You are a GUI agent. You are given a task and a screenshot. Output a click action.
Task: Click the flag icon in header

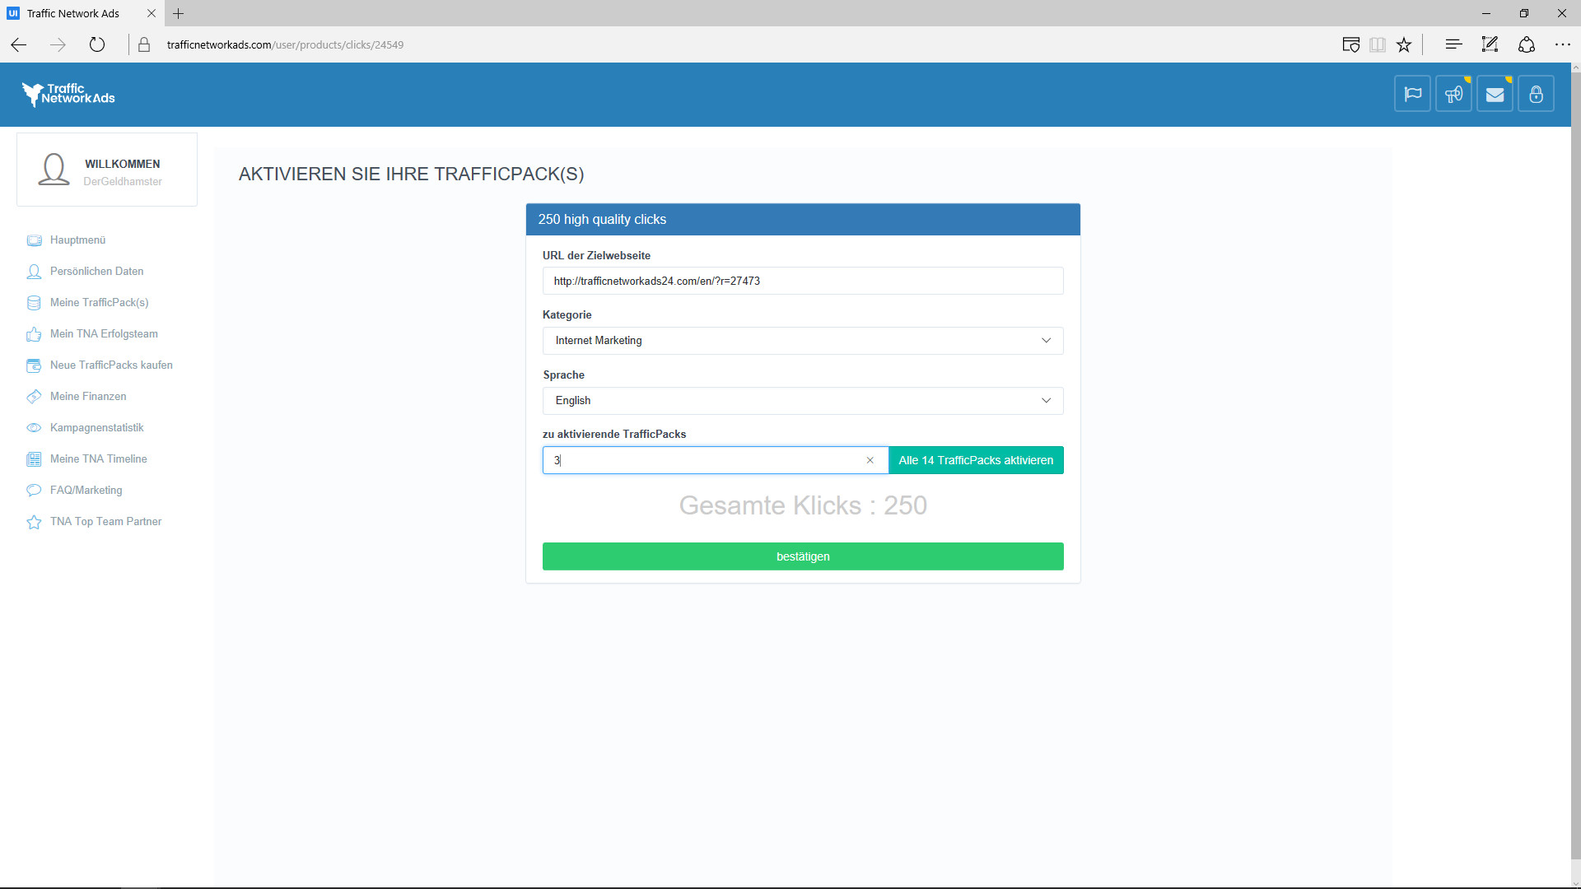[x=1412, y=94]
